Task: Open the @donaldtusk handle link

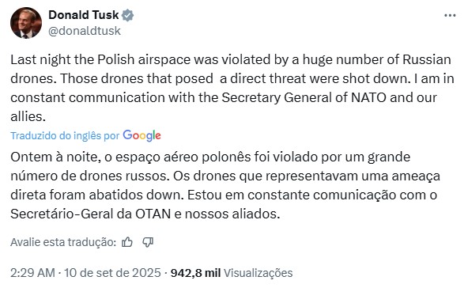Action: click(85, 31)
